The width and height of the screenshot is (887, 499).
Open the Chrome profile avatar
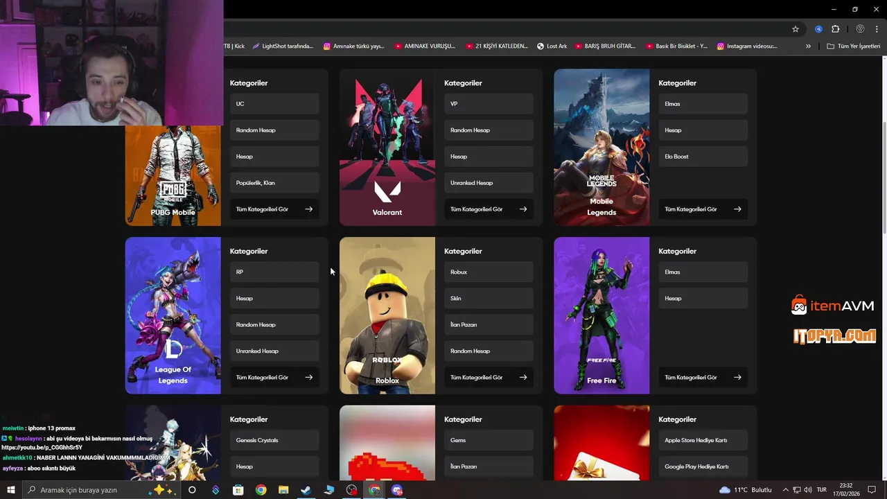(860, 29)
